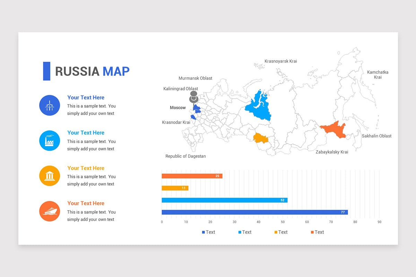Select the light-blue 'Your Text Here' heading
The height and width of the screenshot is (277, 416).
(x=86, y=133)
